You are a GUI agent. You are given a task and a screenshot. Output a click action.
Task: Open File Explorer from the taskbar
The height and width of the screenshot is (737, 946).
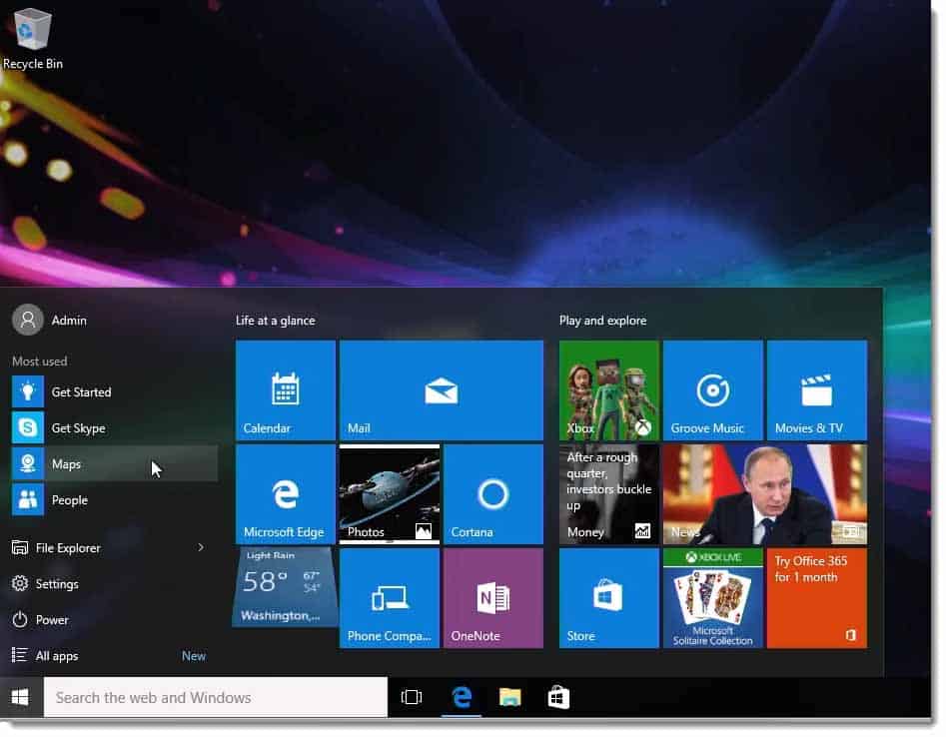(509, 697)
